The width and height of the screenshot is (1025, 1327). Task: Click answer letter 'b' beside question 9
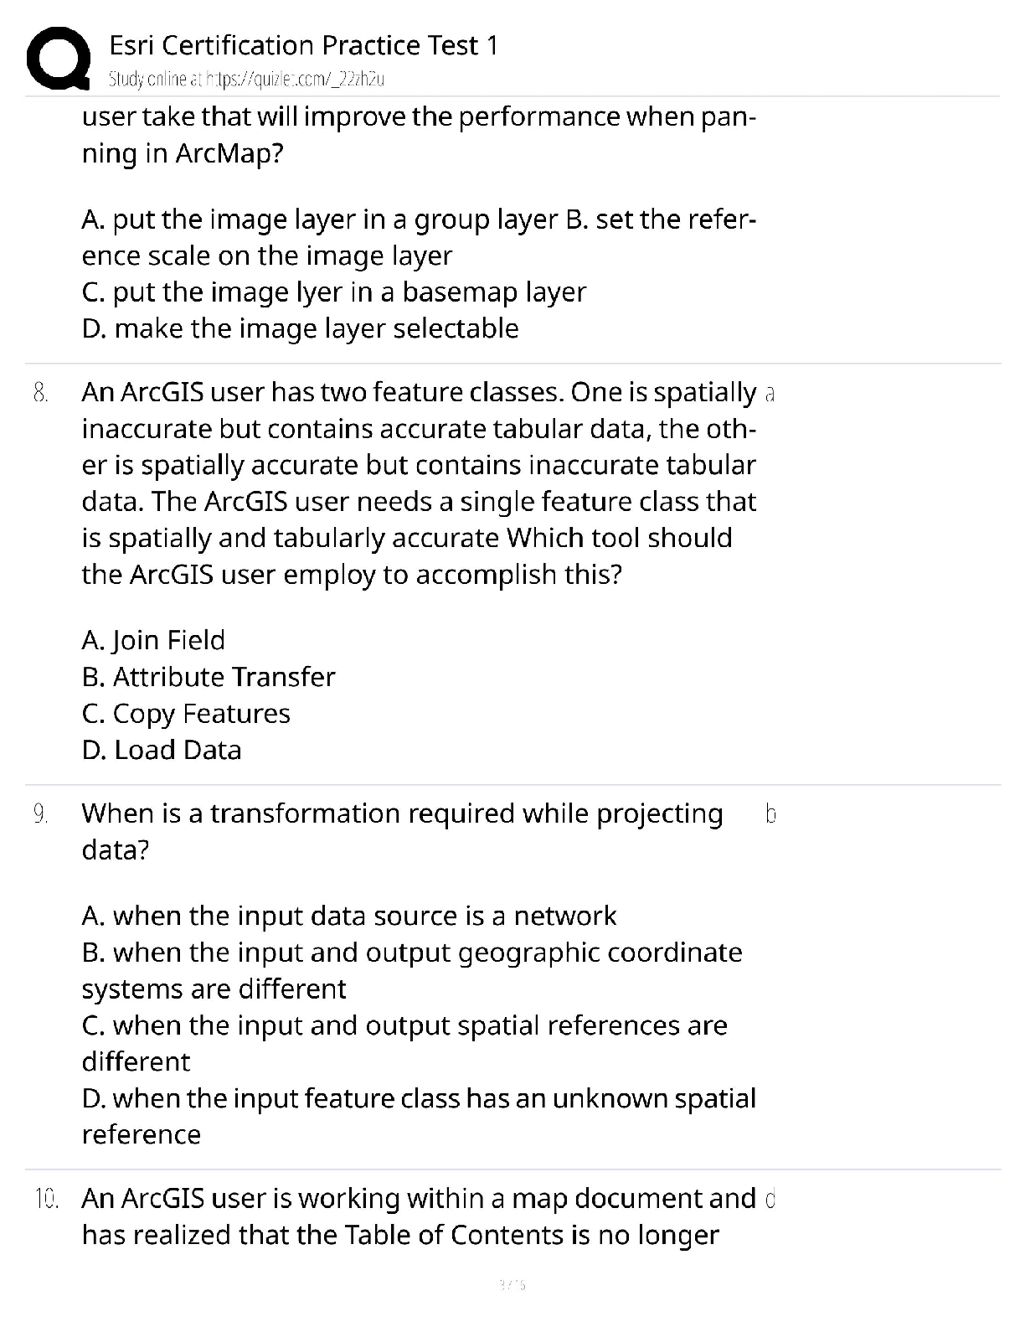point(770,813)
